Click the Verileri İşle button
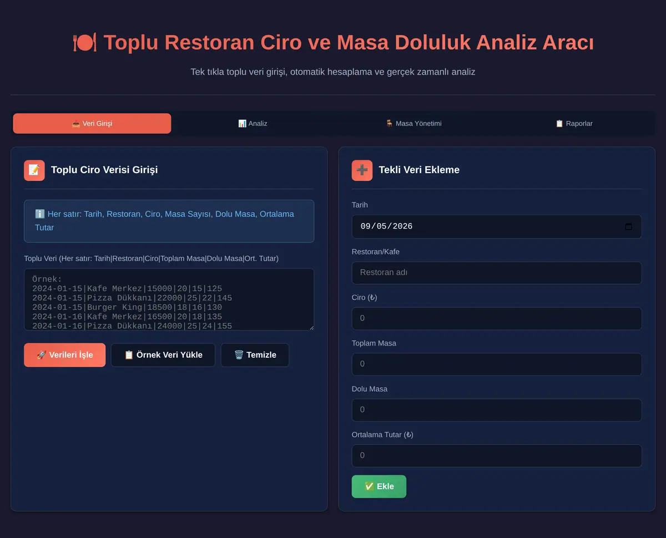This screenshot has width=666, height=538. (64, 355)
